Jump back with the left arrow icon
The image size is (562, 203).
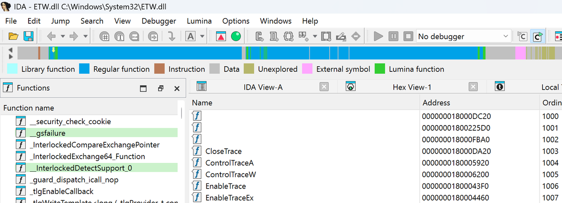click(51, 36)
